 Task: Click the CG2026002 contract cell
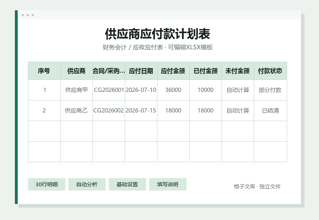pos(109,111)
